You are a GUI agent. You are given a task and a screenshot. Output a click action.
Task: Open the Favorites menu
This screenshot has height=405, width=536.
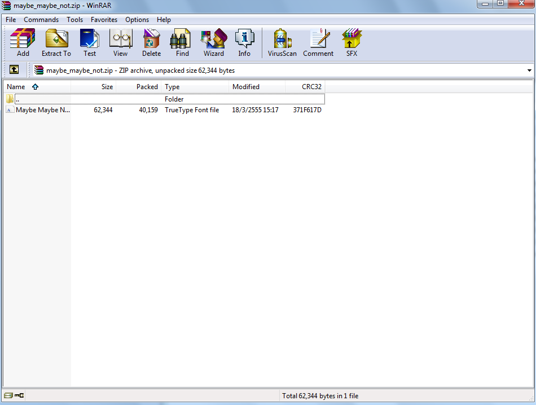pos(104,20)
